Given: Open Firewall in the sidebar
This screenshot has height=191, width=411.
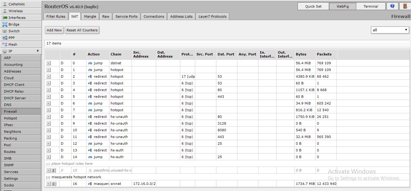Looking at the screenshot, I should click(x=20, y=111).
